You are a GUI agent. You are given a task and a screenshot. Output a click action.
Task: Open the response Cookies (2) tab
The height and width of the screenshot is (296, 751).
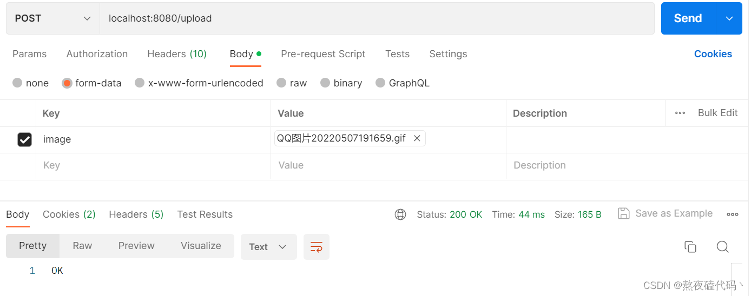coord(69,214)
